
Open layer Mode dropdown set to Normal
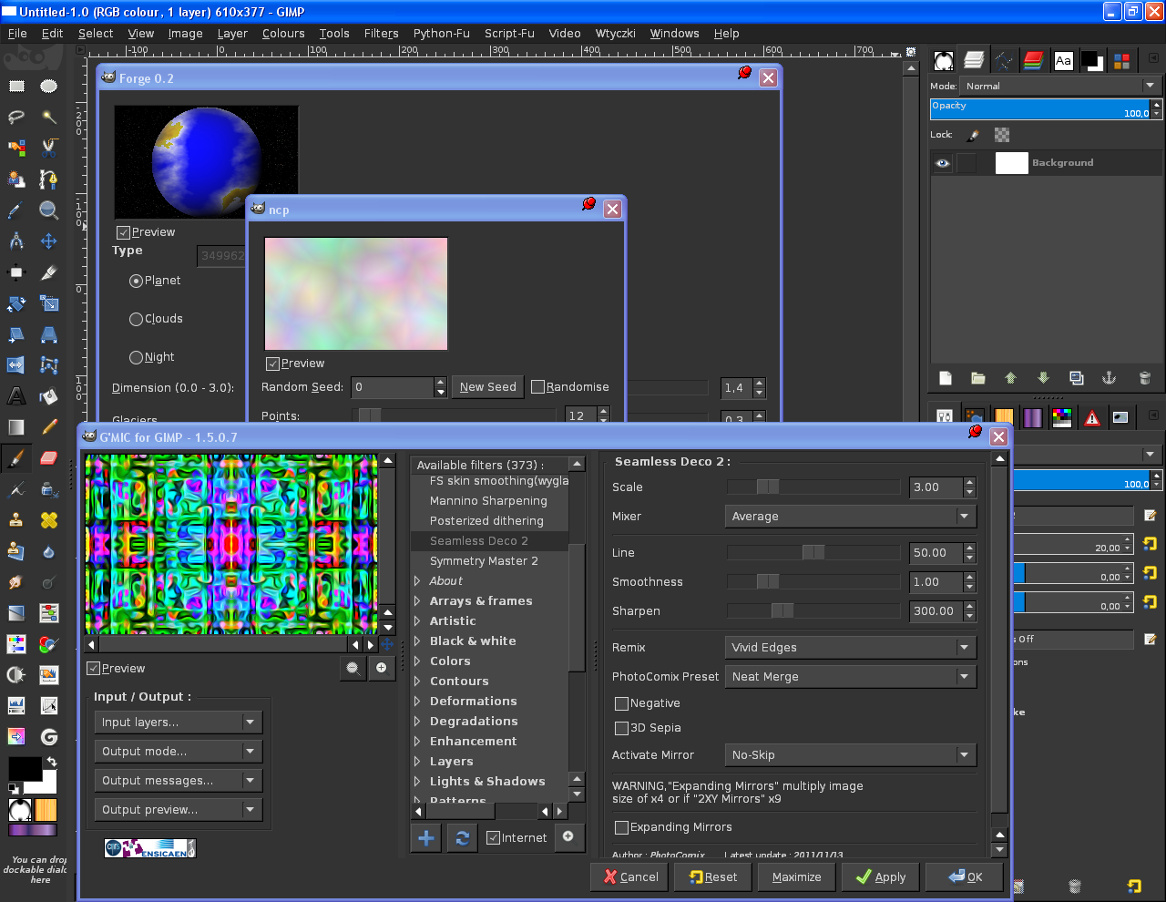1060,86
